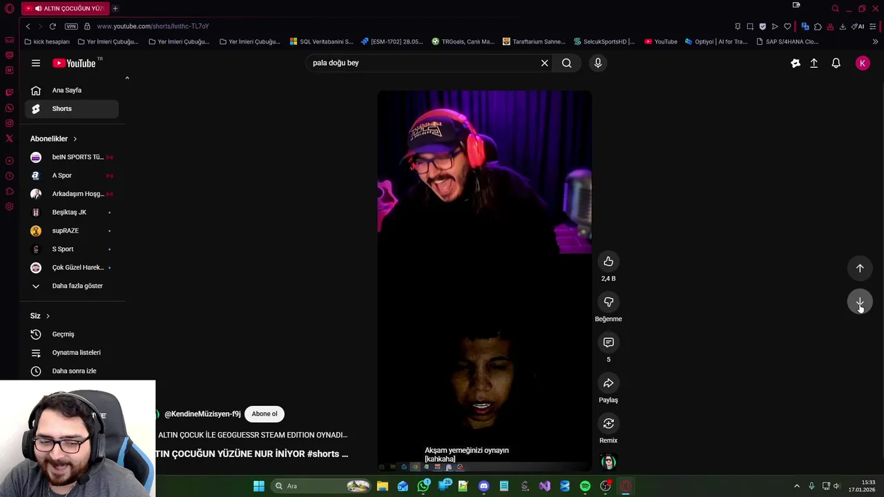
Task: Open Opera extensions cube icon
Action: 818,26
